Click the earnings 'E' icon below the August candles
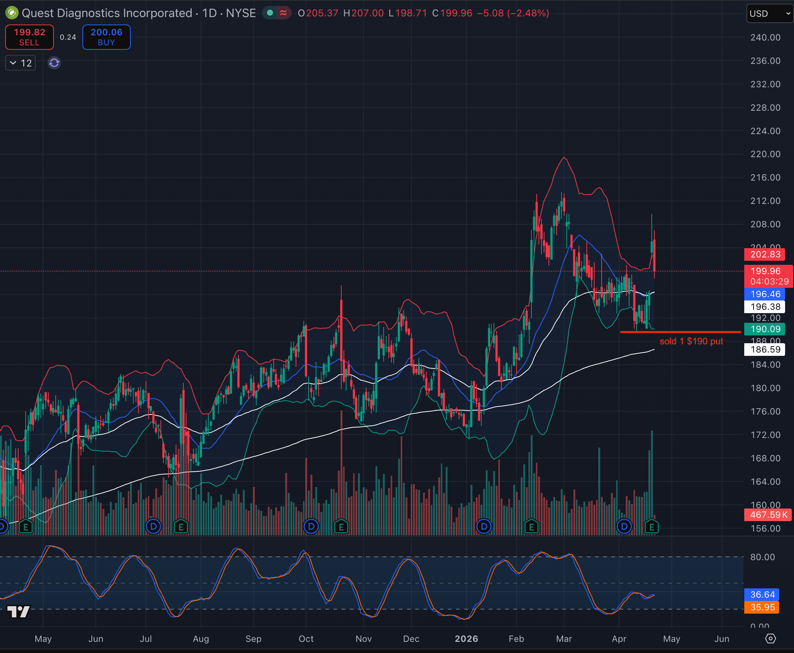Viewport: 794px width, 653px height. [181, 527]
